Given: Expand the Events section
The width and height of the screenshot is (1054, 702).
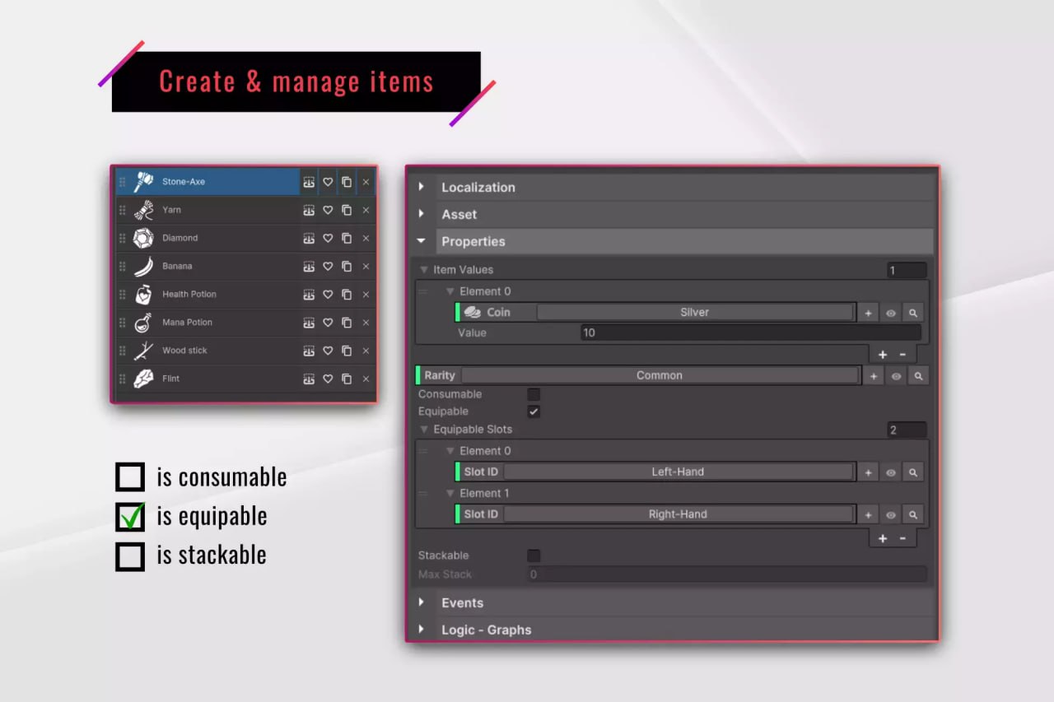Looking at the screenshot, I should click(422, 602).
